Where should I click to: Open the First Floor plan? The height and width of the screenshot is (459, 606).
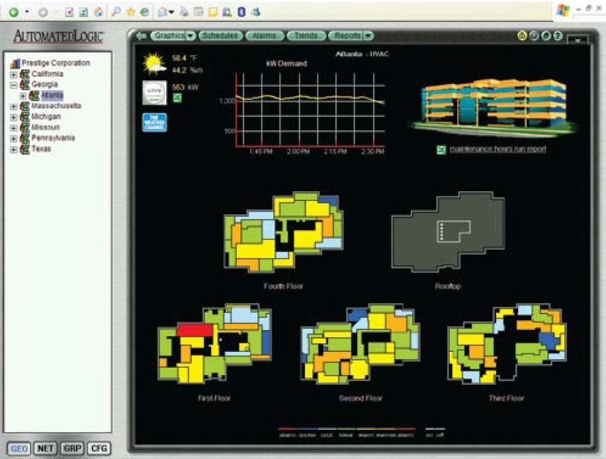point(214,343)
